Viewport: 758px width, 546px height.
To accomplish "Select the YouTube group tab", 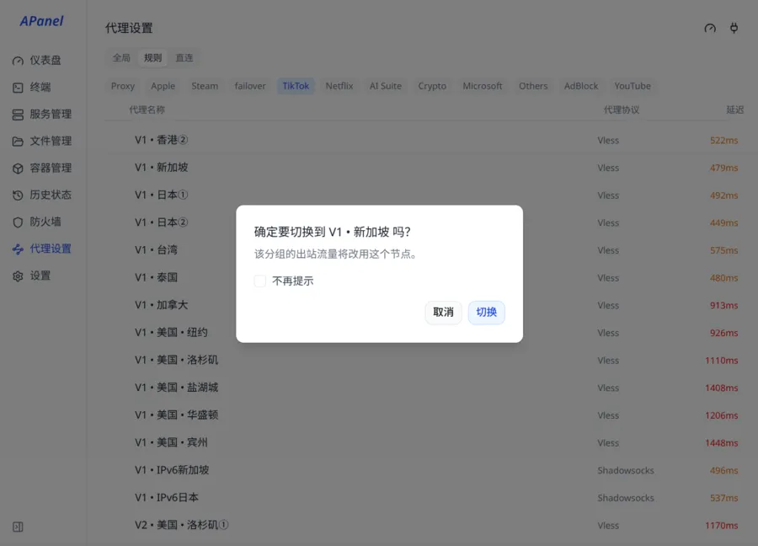I will point(633,86).
